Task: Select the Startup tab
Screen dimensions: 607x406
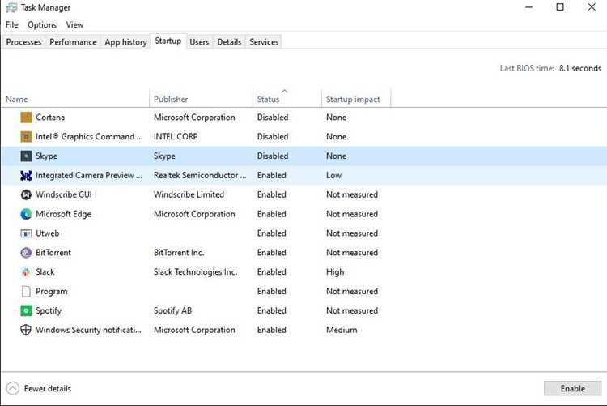Action: coord(168,41)
